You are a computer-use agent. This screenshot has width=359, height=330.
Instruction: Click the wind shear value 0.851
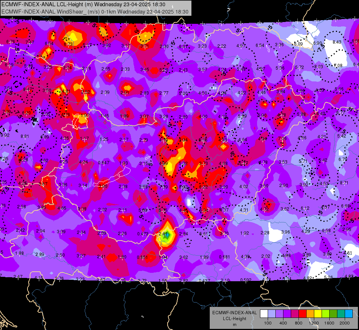(x=142, y=257)
